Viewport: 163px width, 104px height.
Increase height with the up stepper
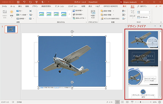coord(149,11)
